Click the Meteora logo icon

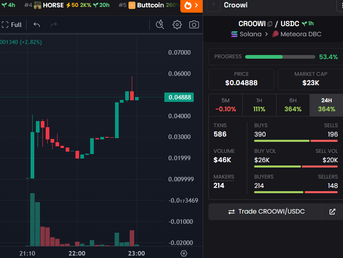coord(275,34)
